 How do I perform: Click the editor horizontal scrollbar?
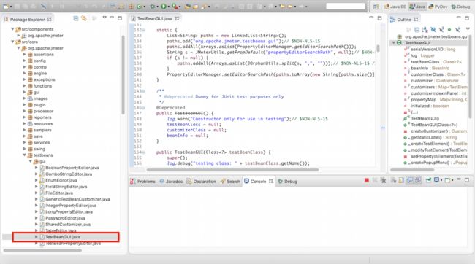(x=232, y=170)
